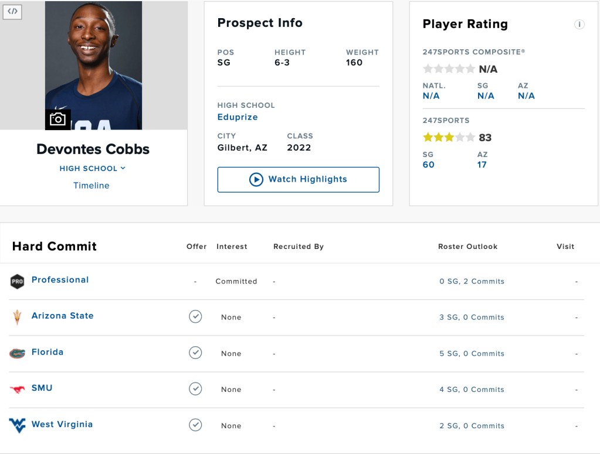This screenshot has width=600, height=454.
Task: Click the Player Rating info icon
Action: [579, 25]
